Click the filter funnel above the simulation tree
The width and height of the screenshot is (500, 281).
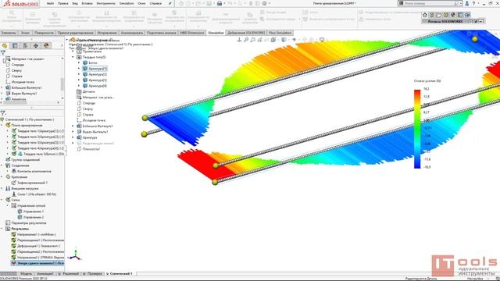click(3, 113)
